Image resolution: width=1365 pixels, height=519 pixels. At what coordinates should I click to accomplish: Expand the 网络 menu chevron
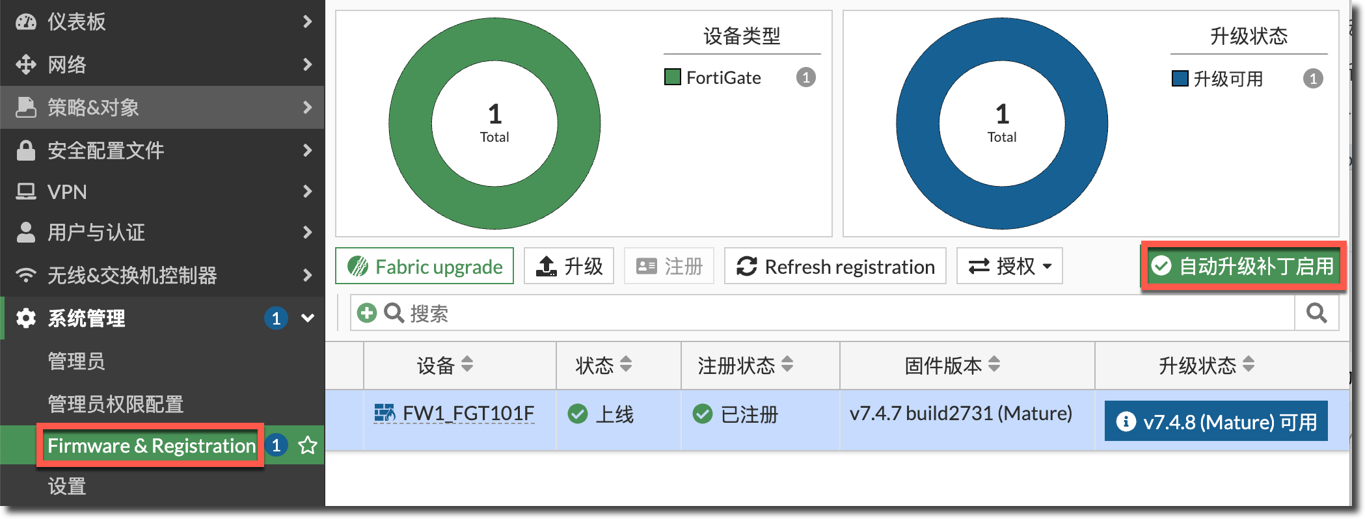tap(308, 64)
